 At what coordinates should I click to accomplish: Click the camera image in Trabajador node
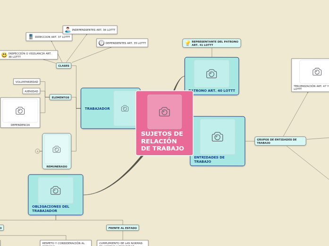tap(125, 108)
